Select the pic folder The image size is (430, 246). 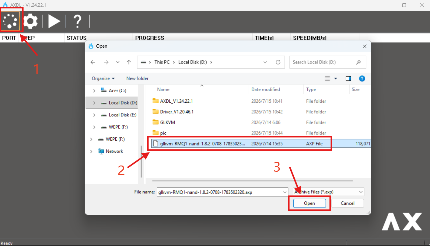163,133
